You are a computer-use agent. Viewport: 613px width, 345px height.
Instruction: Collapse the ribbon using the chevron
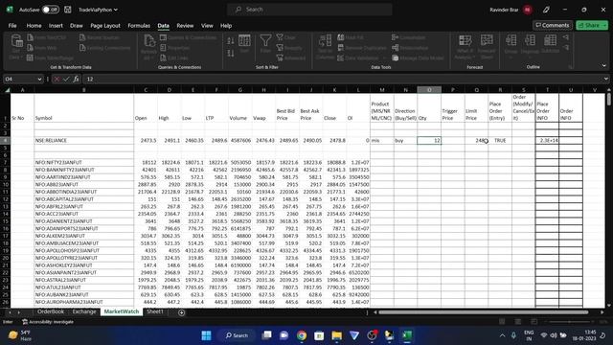[x=604, y=66]
